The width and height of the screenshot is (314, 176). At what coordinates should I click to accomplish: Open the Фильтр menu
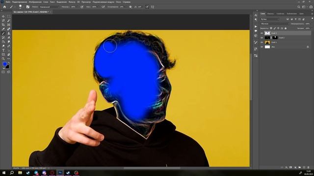(72, 2)
